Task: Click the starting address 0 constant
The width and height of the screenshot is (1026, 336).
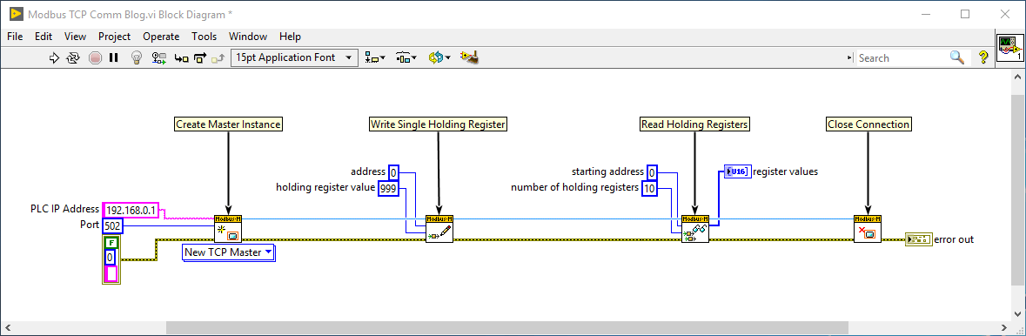Action: [653, 172]
